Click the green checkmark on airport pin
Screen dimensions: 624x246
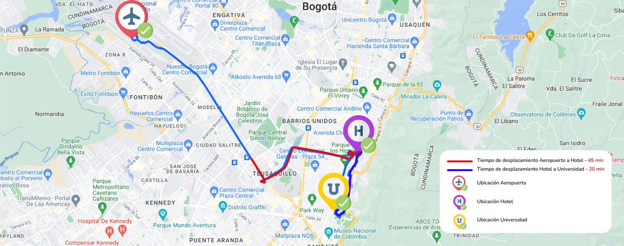tap(145, 30)
